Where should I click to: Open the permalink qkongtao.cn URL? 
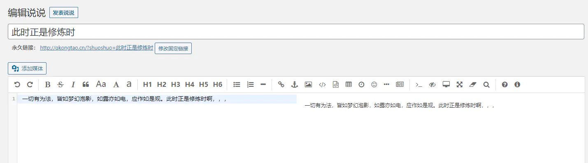[97, 48]
